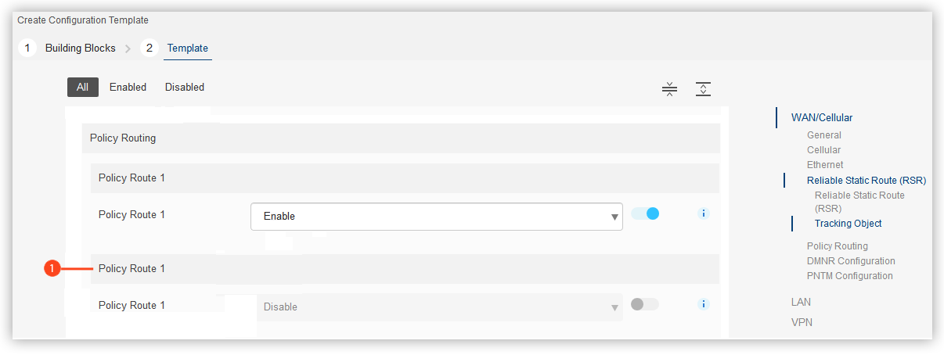This screenshot has width=944, height=355.
Task: Switch to the Disabled filter tab
Action: tap(185, 88)
